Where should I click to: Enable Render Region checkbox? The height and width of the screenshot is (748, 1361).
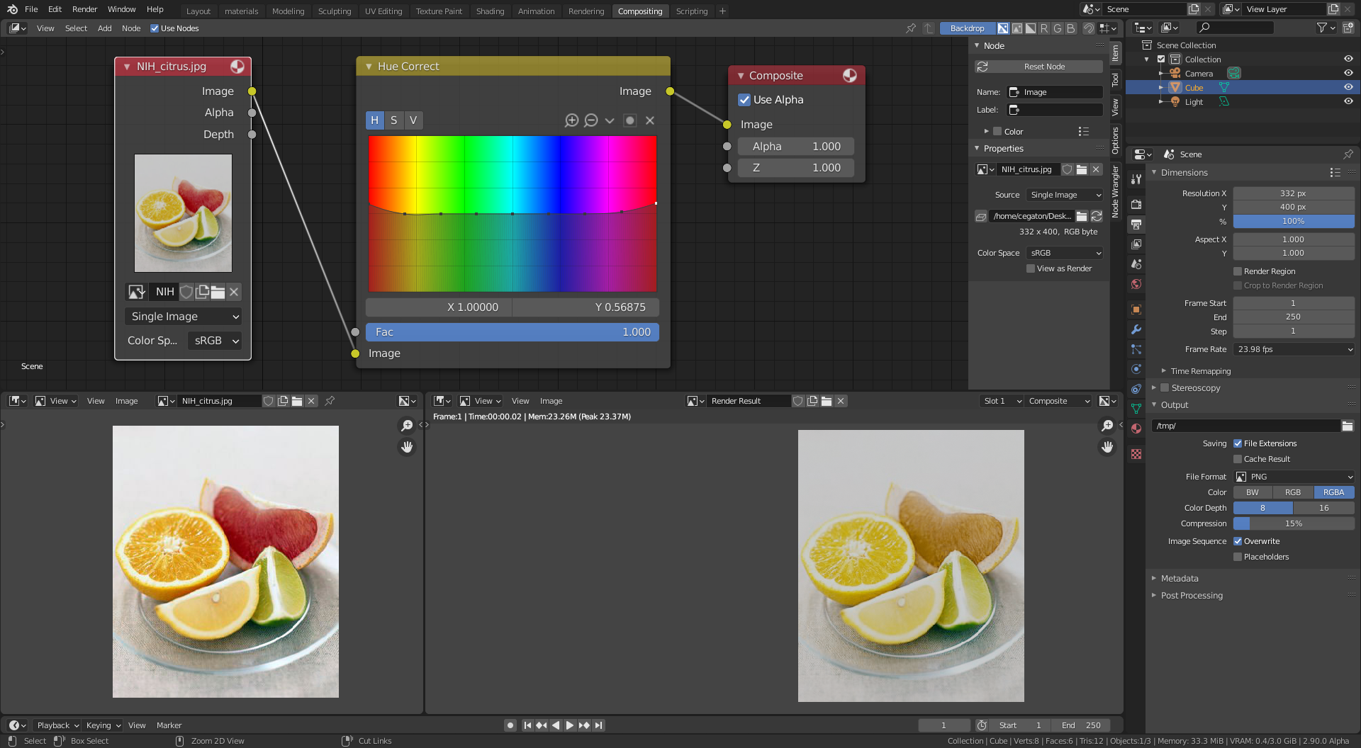point(1238,271)
